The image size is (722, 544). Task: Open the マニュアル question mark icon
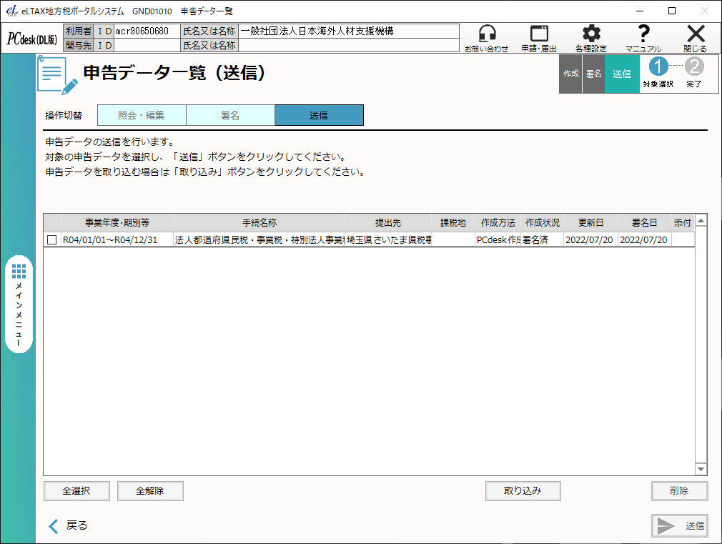pos(643,38)
